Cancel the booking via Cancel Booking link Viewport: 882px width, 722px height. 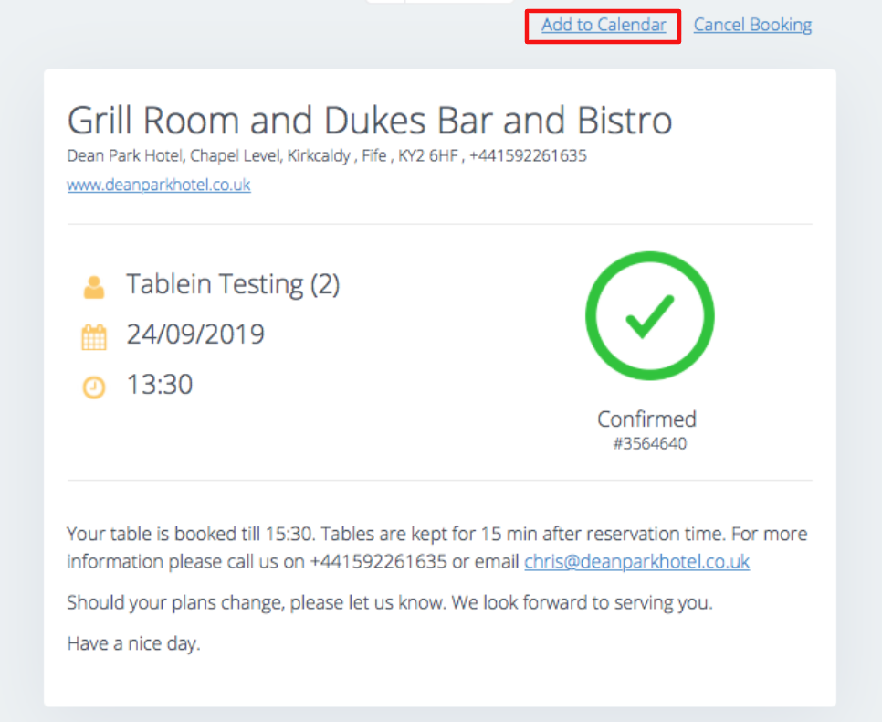(752, 25)
